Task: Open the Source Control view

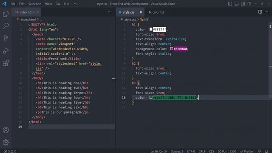Action: 6,38
